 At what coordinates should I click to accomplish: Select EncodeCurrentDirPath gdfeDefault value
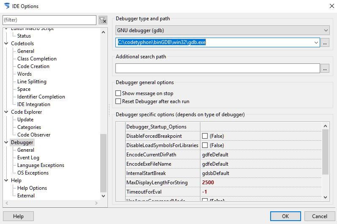[215, 155]
